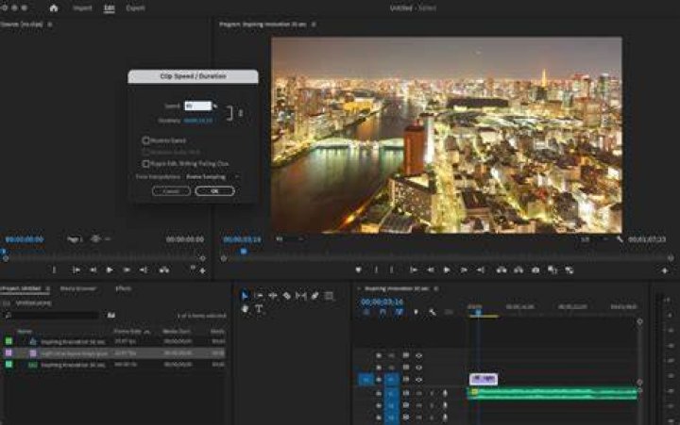Viewport: 680px width, 425px height.
Task: Step back one frame in the Program monitor
Action: tap(431, 270)
